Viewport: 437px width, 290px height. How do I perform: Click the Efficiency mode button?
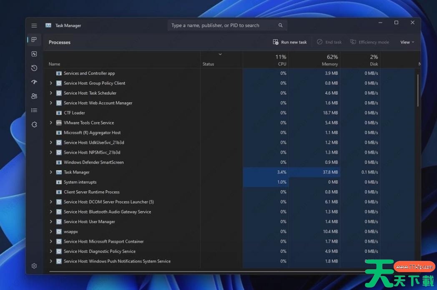(x=369, y=42)
